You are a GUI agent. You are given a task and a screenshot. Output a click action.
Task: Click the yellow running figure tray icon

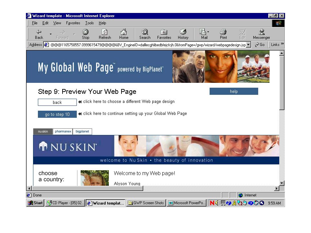[x=234, y=203]
